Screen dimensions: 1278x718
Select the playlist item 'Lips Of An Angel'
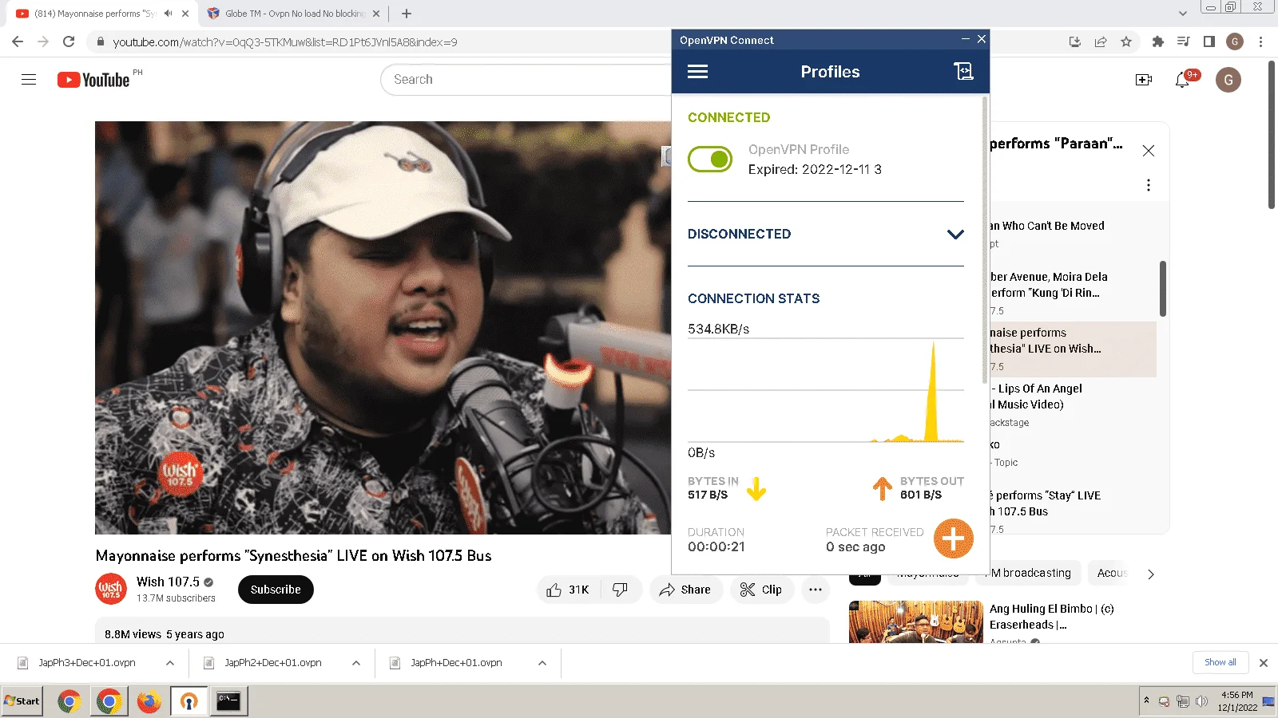(1072, 405)
